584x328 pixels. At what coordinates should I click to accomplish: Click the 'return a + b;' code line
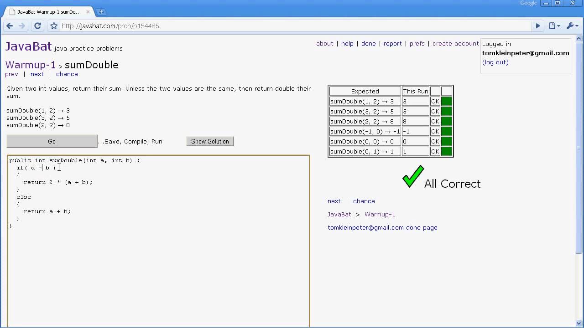(47, 211)
